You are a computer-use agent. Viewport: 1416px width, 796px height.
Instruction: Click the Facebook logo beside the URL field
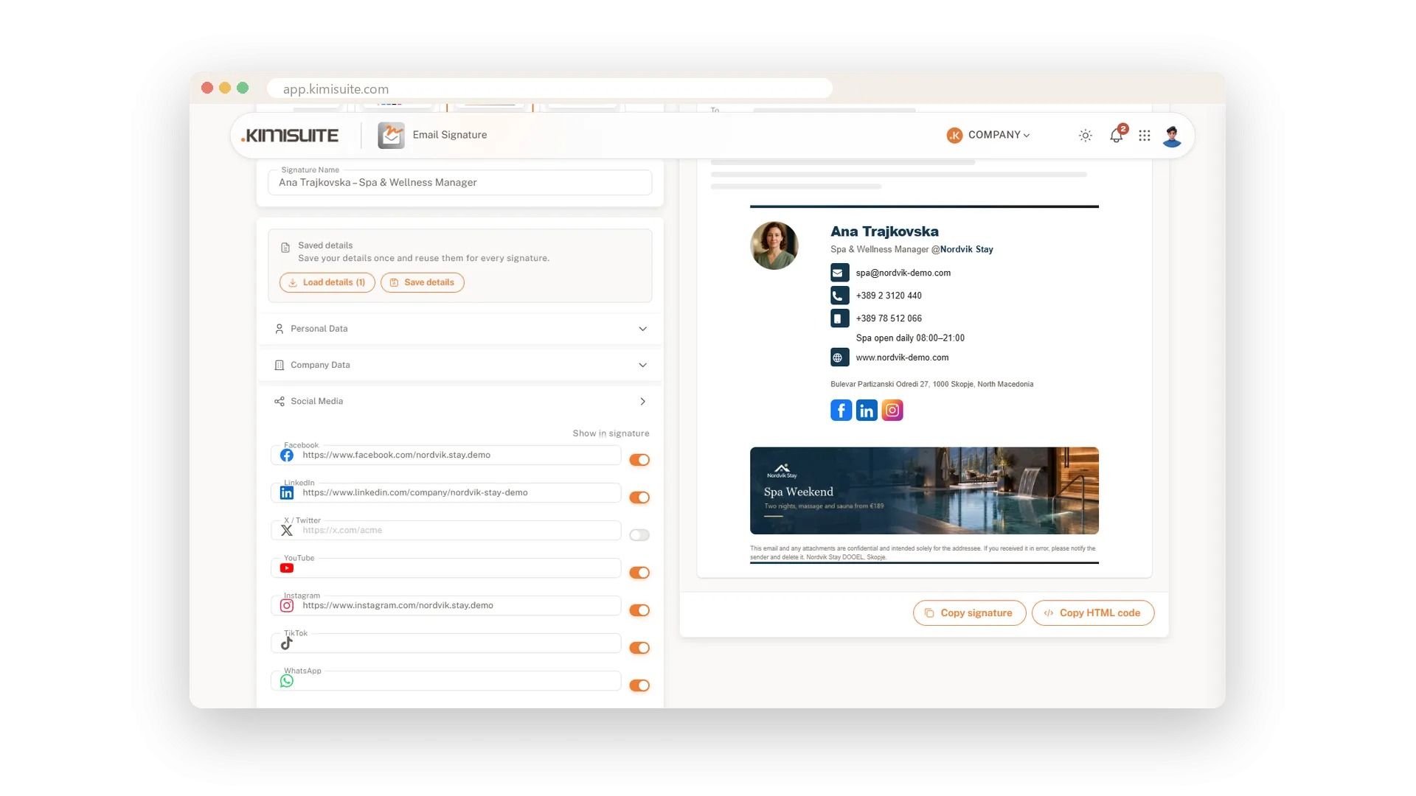coord(287,455)
